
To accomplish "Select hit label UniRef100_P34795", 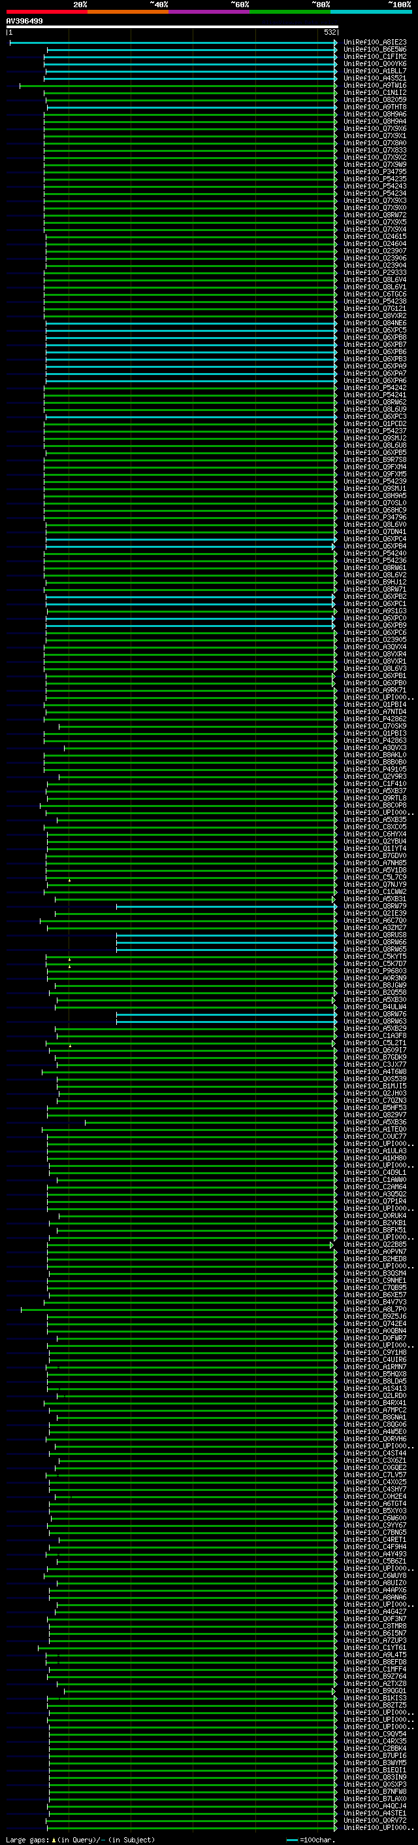I will pyautogui.click(x=375, y=172).
